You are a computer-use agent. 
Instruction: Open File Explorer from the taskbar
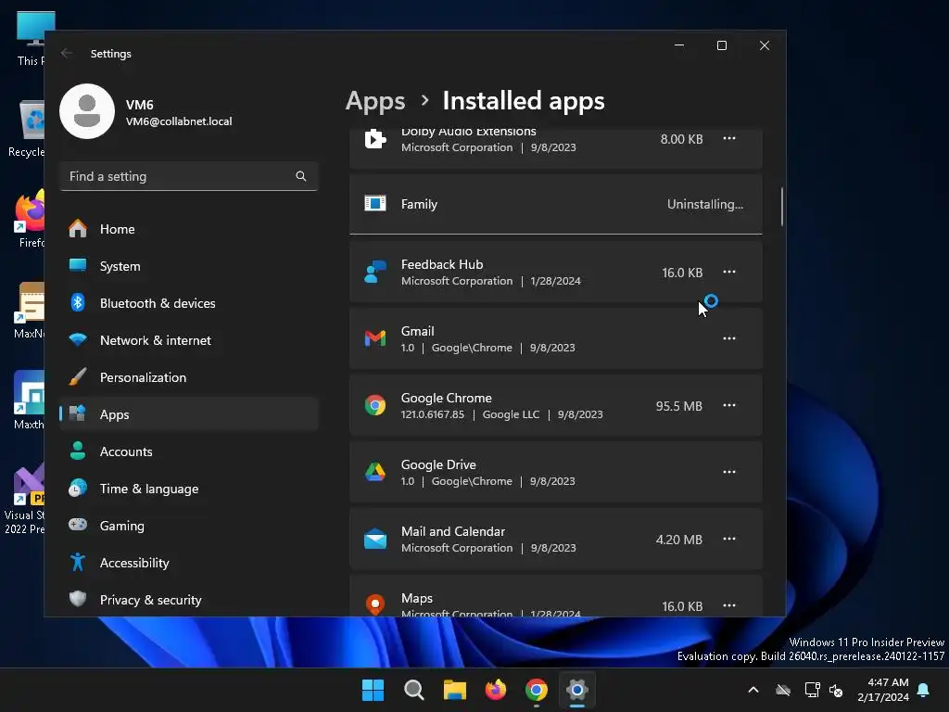pos(454,690)
